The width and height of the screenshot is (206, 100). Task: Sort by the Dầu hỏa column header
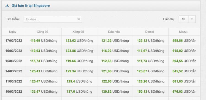pos(114,32)
